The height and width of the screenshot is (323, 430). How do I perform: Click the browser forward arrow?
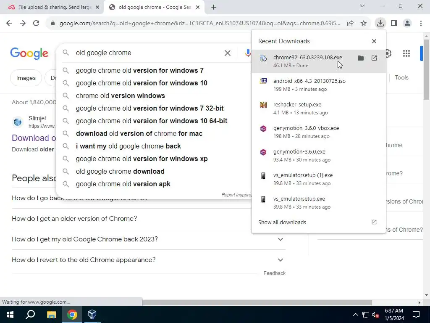point(23,23)
